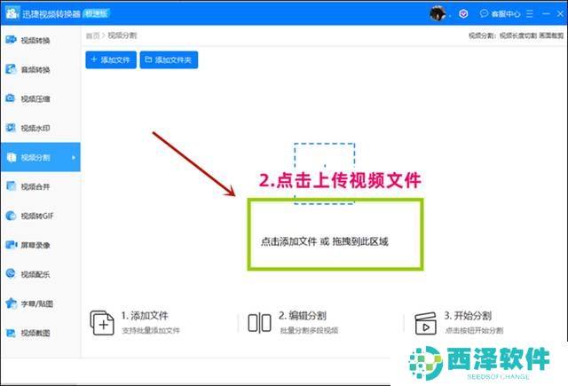
Task: Click the 视频转GIF sidebar icon
Action: (11, 216)
